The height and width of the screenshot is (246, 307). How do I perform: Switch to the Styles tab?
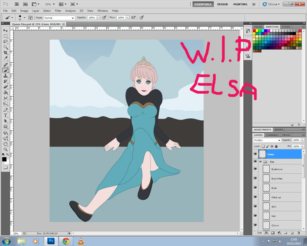coord(286,27)
